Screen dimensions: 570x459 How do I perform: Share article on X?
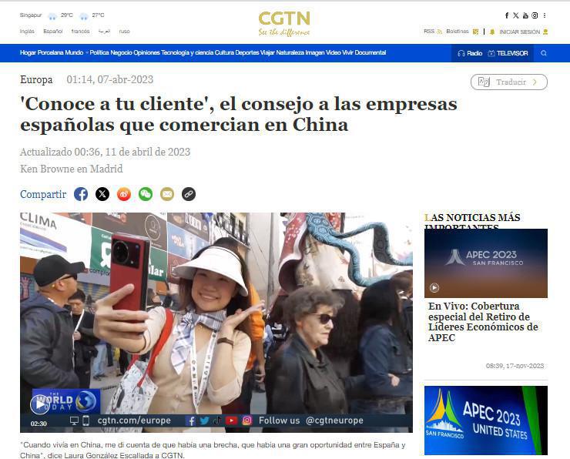click(102, 194)
